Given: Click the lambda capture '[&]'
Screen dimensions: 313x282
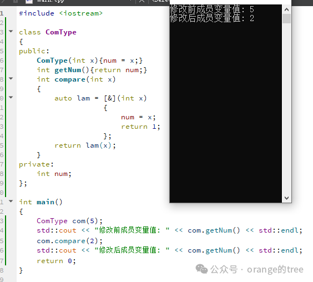Looking at the screenshot, I should (x=109, y=98).
